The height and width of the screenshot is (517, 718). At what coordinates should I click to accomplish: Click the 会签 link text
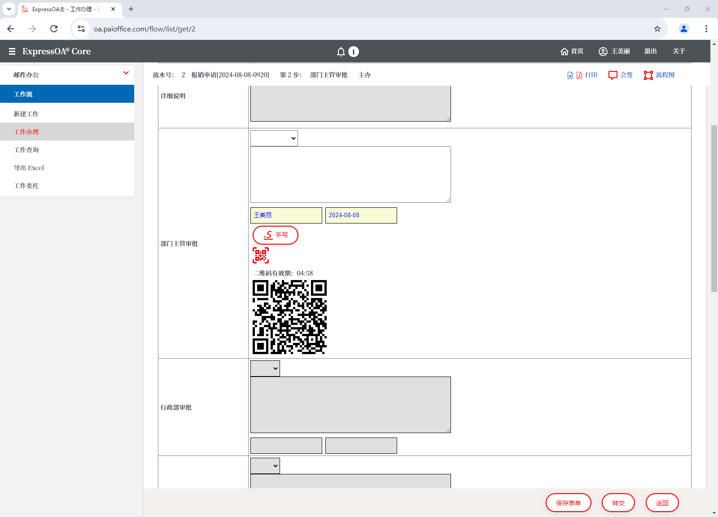[626, 75]
